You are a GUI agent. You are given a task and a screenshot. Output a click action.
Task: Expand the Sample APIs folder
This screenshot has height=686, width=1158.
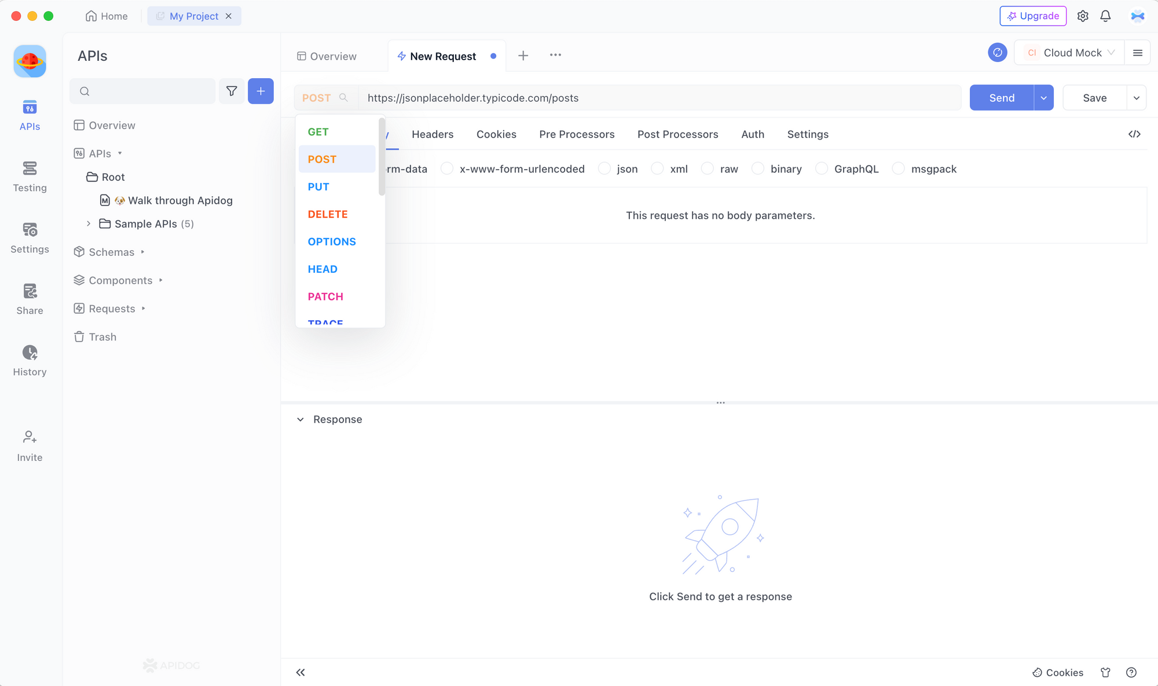88,223
